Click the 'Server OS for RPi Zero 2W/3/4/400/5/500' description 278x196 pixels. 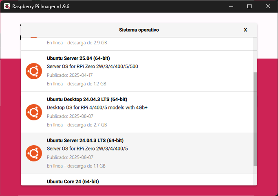92,66
